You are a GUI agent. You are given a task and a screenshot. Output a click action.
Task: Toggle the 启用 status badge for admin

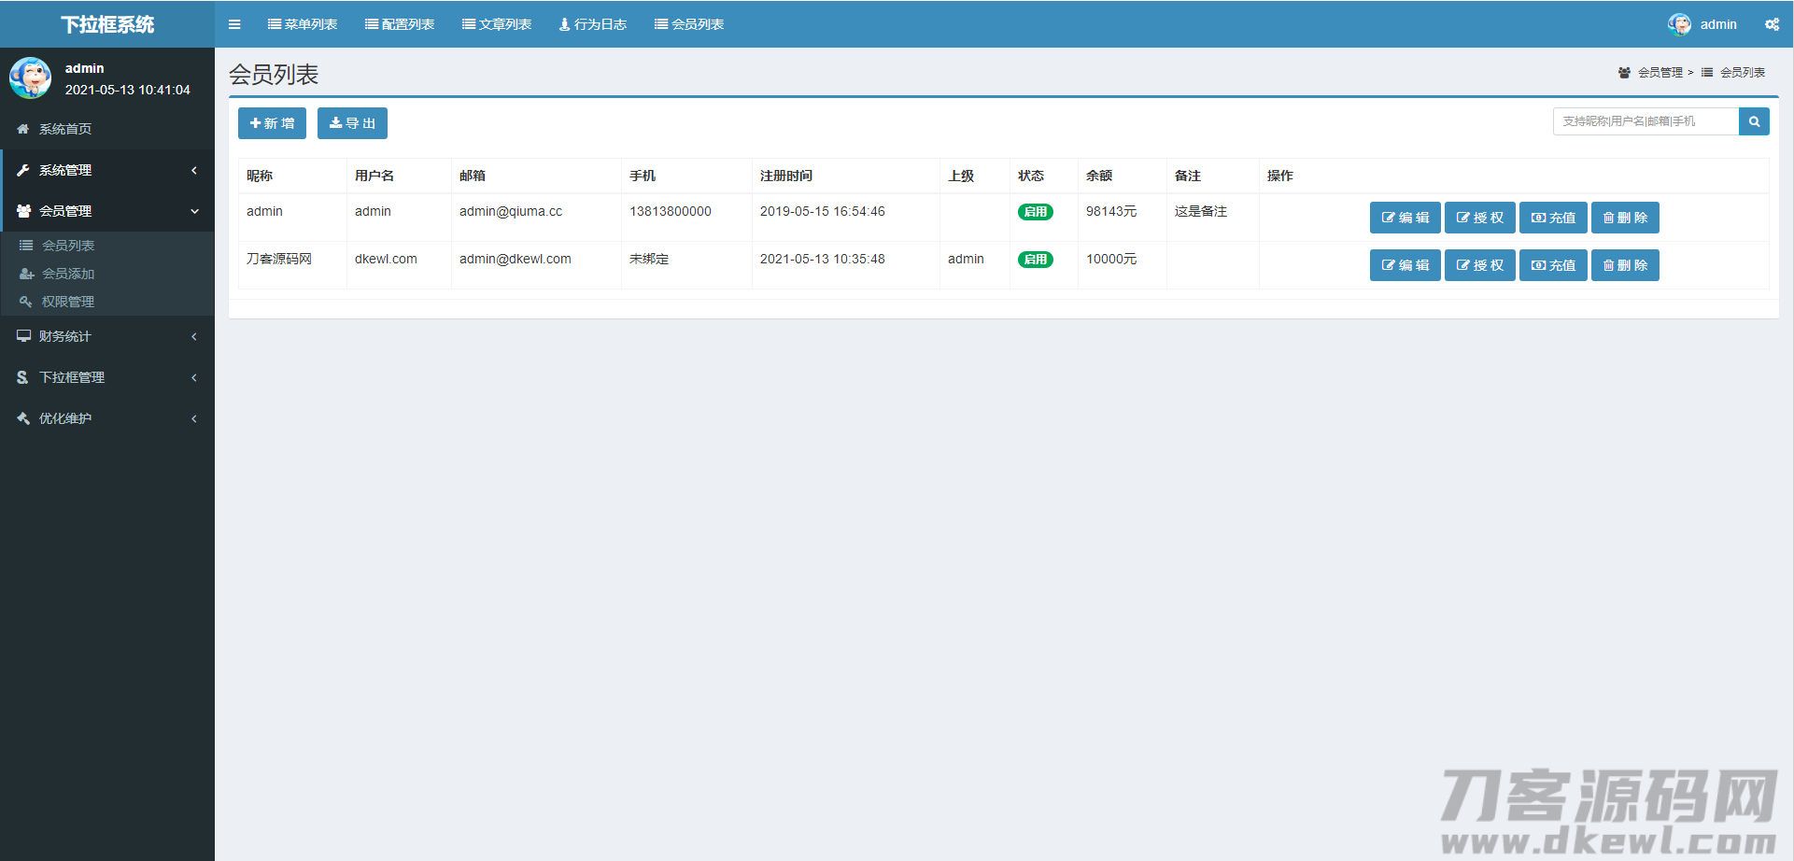click(1035, 212)
